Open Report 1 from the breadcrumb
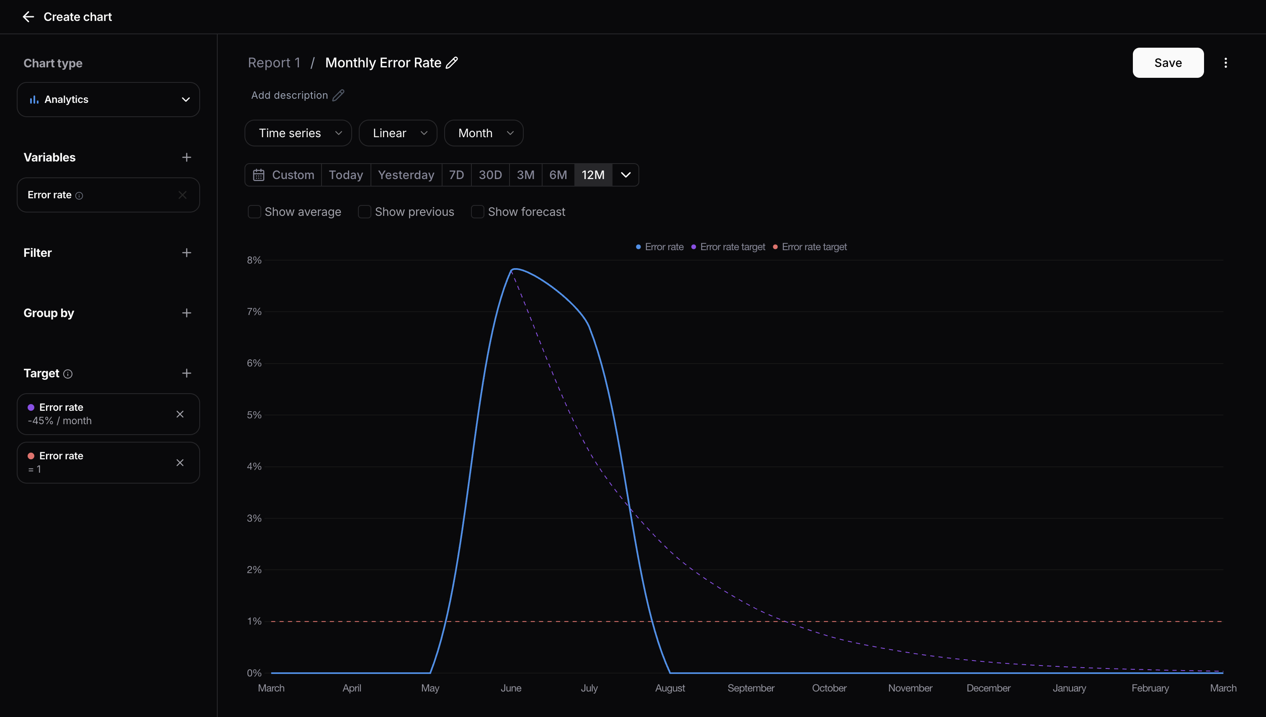This screenshot has width=1266, height=717. pyautogui.click(x=274, y=63)
